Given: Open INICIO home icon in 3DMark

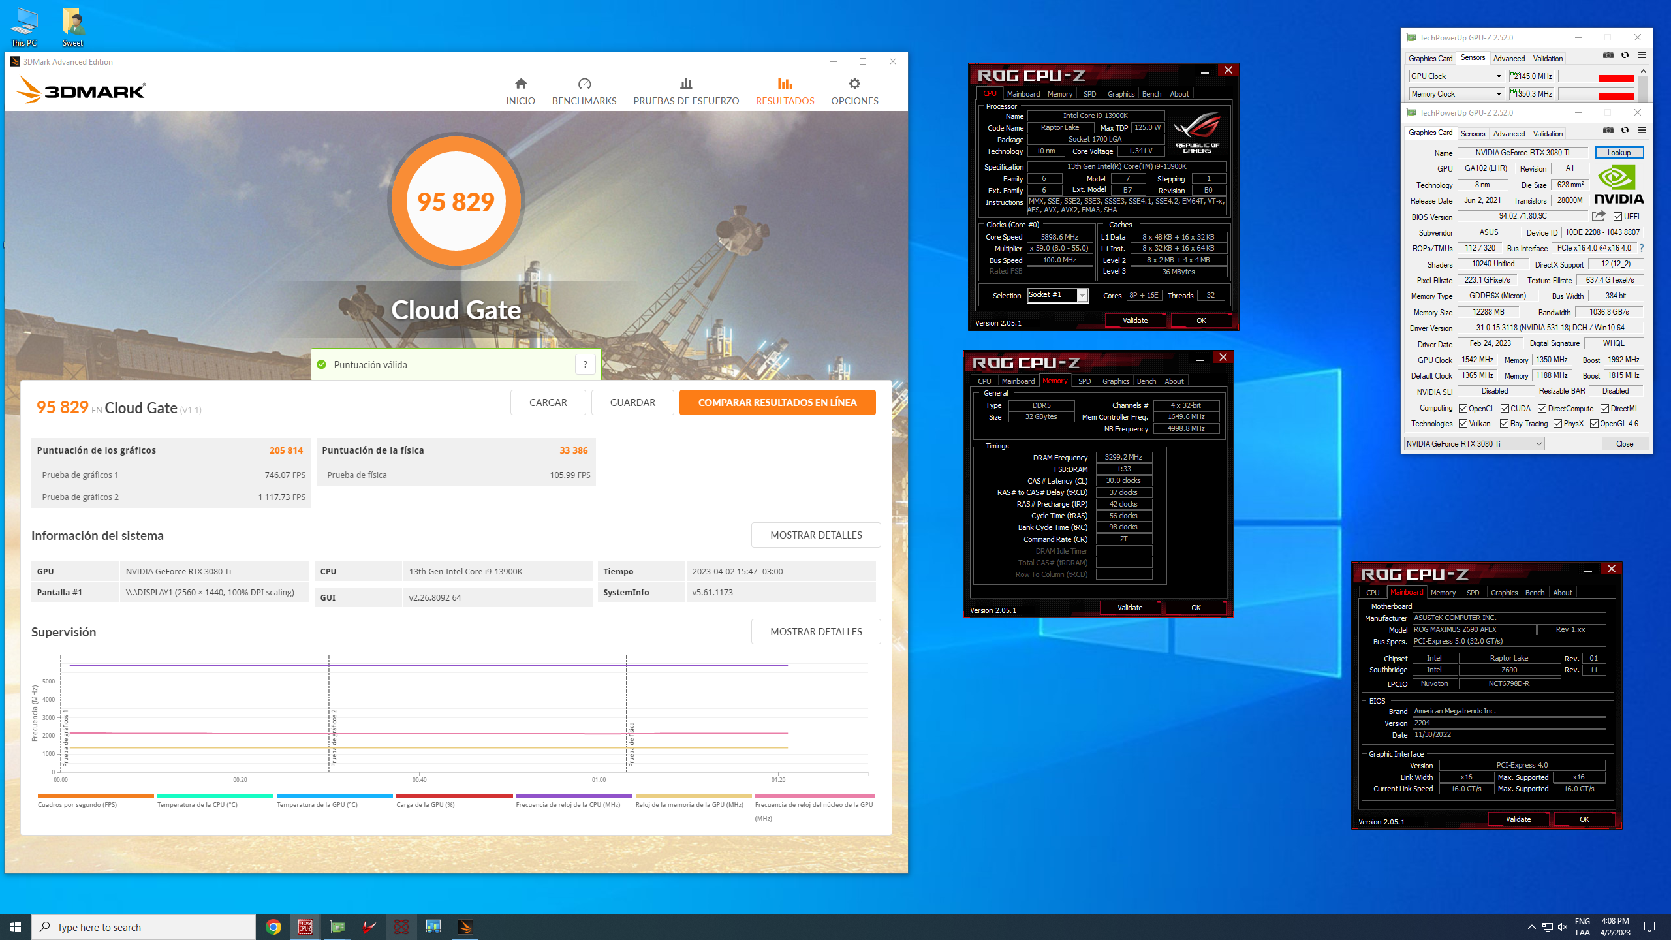Looking at the screenshot, I should (x=520, y=84).
